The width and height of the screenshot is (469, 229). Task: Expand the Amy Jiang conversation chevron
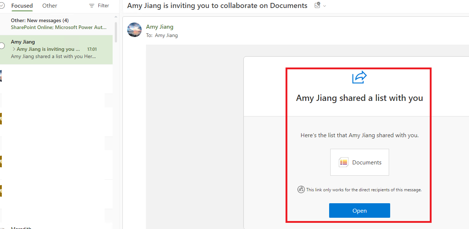[14, 49]
